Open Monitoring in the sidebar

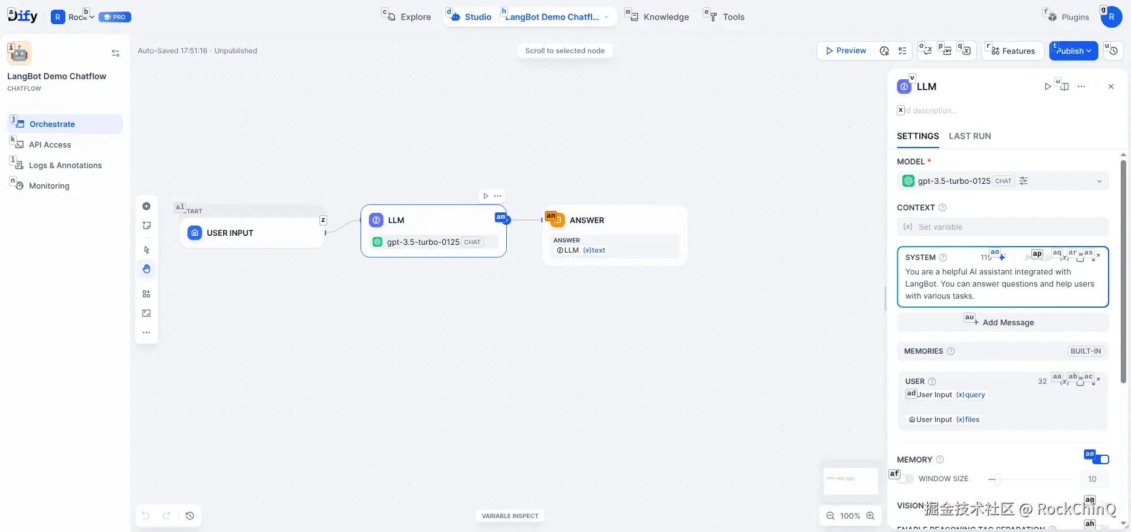pos(65,186)
